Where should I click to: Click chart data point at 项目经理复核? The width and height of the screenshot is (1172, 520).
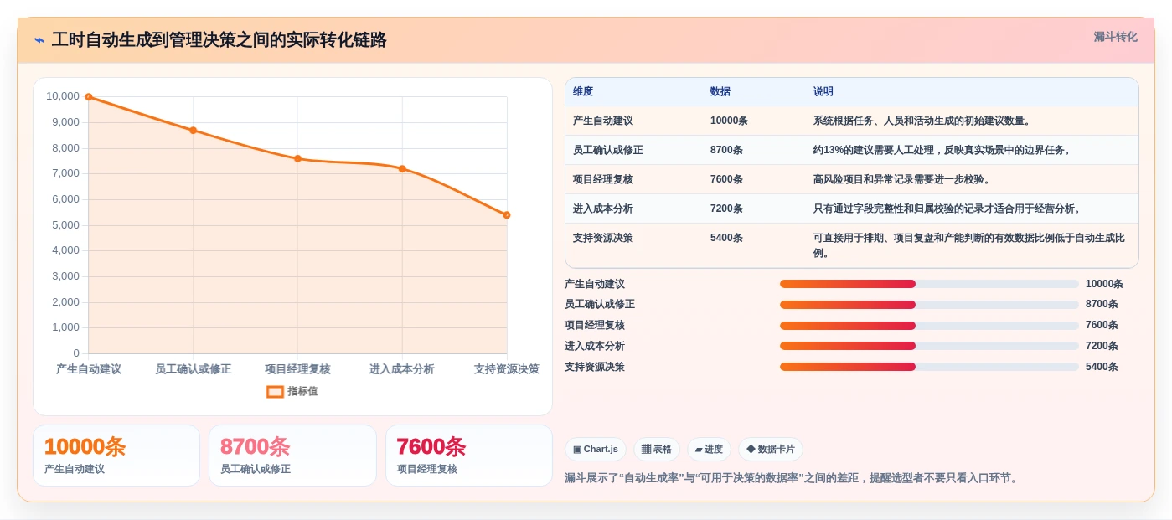tap(297, 158)
